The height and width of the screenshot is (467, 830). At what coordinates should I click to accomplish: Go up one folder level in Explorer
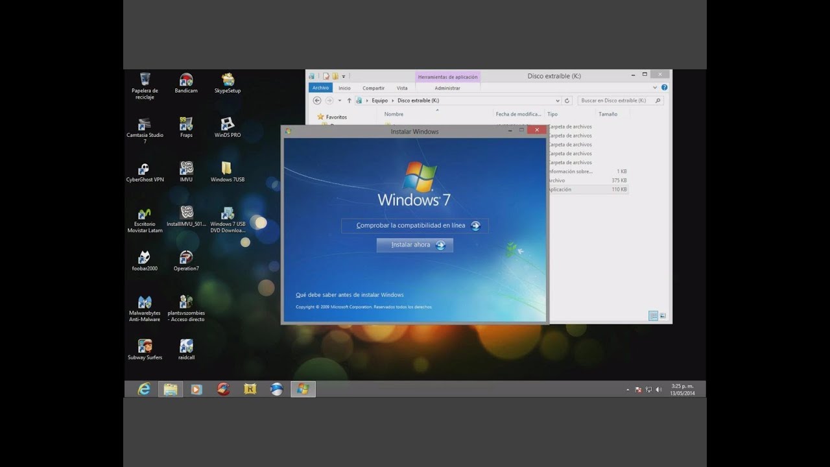(x=349, y=101)
